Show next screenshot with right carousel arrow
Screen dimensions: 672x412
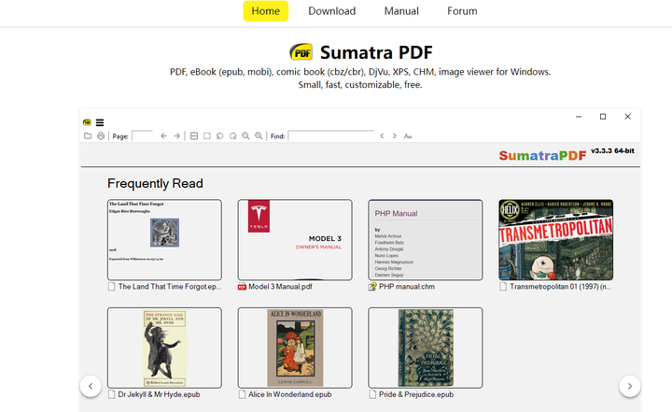click(630, 386)
